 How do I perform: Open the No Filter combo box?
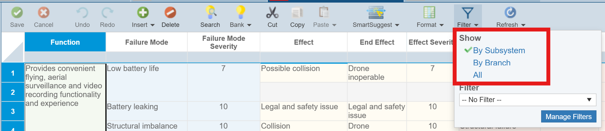pyautogui.click(x=527, y=100)
